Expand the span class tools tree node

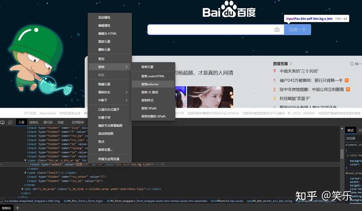point(26,172)
